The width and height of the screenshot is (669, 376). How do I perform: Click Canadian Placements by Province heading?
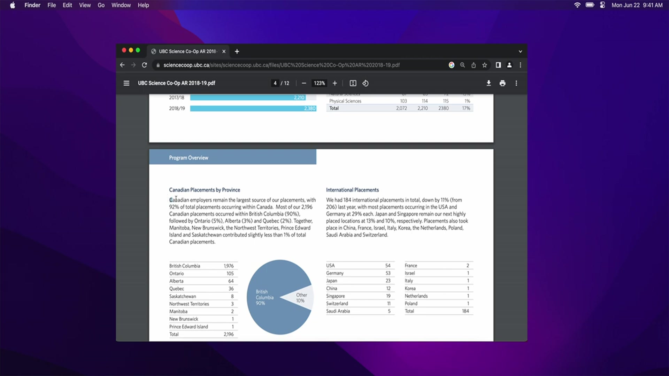click(205, 190)
